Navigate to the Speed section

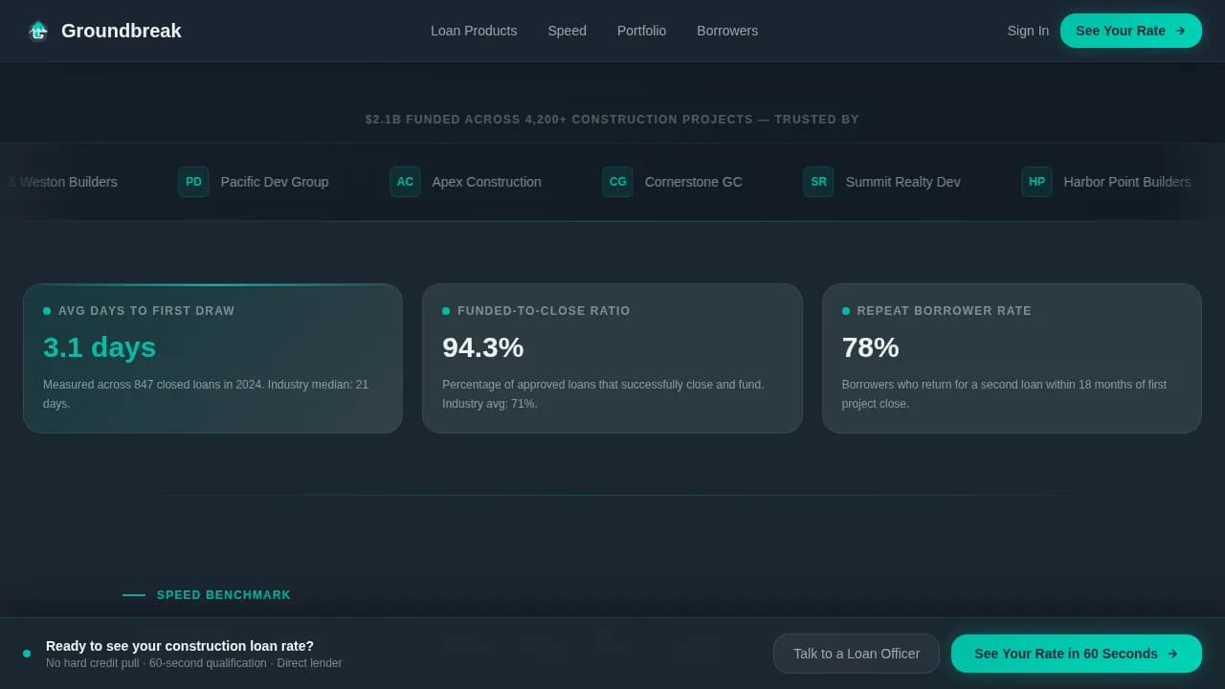pyautogui.click(x=567, y=31)
